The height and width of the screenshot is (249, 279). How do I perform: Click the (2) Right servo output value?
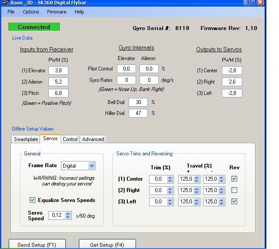tap(232, 82)
